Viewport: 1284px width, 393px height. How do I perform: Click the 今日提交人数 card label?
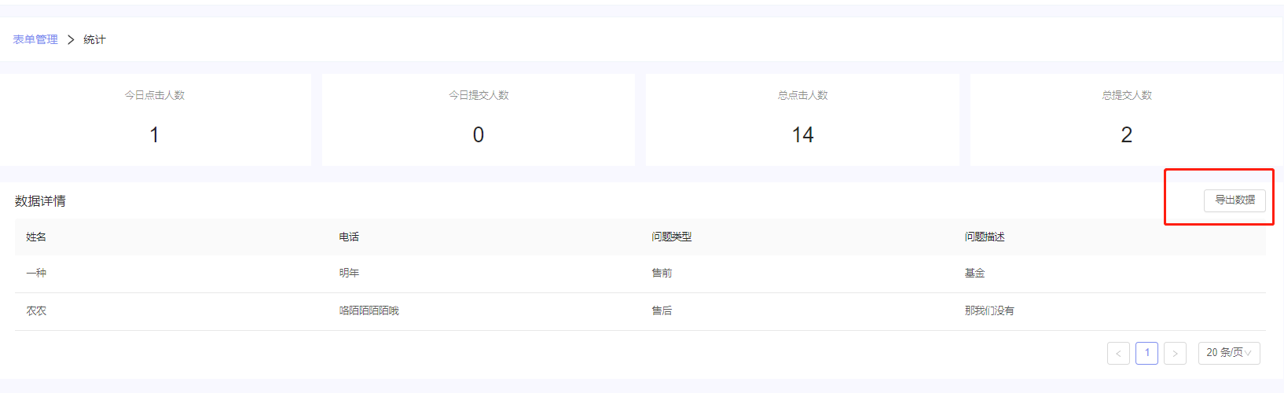pos(479,95)
